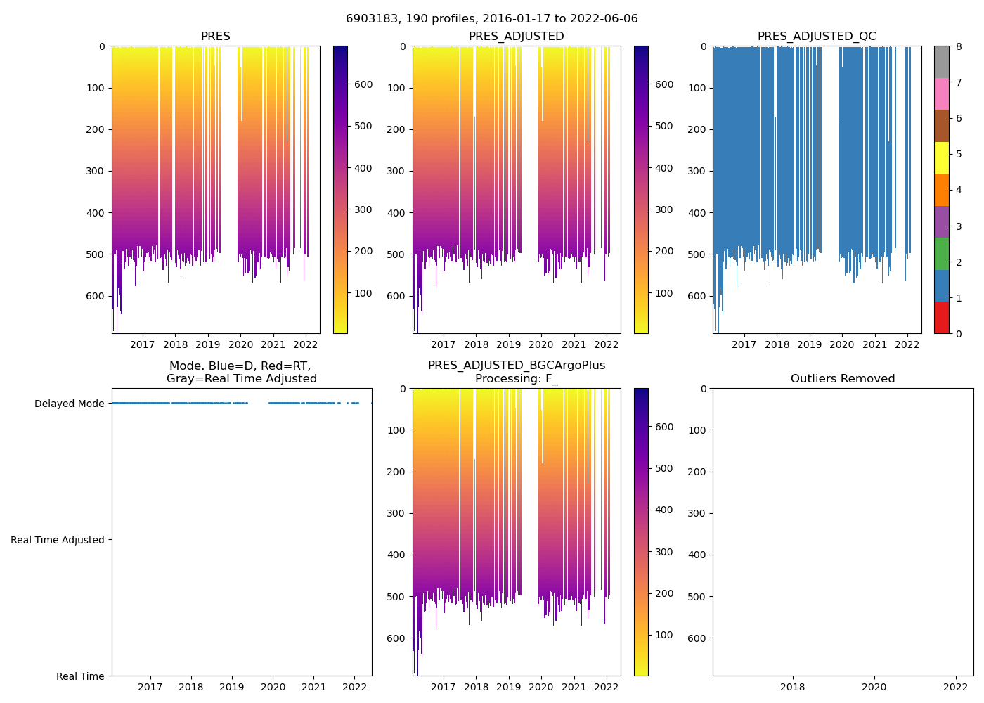This screenshot has height=703, width=984.
Task: Click the PRES_ADJUSTED_BGCArgoPlus Processing title
Action: tap(516, 372)
